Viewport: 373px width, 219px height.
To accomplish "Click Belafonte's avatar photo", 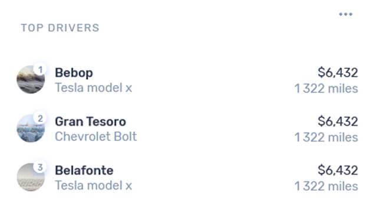I will click(x=31, y=177).
